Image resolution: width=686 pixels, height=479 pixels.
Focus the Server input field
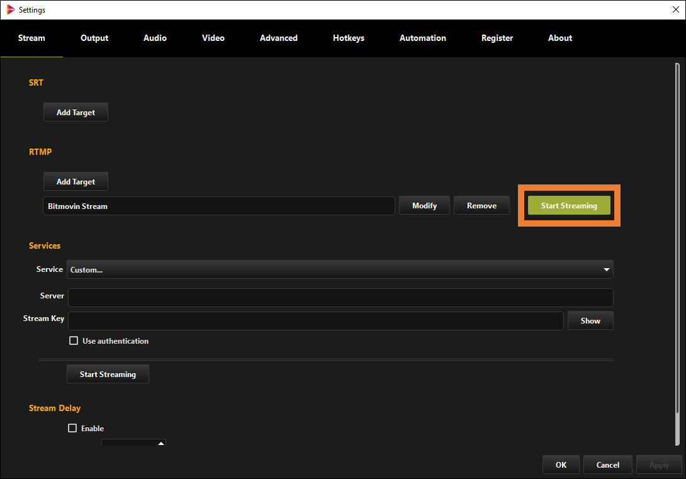point(340,298)
